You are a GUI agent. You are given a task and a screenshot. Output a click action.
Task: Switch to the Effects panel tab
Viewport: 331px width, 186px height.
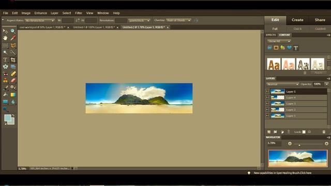click(x=271, y=35)
